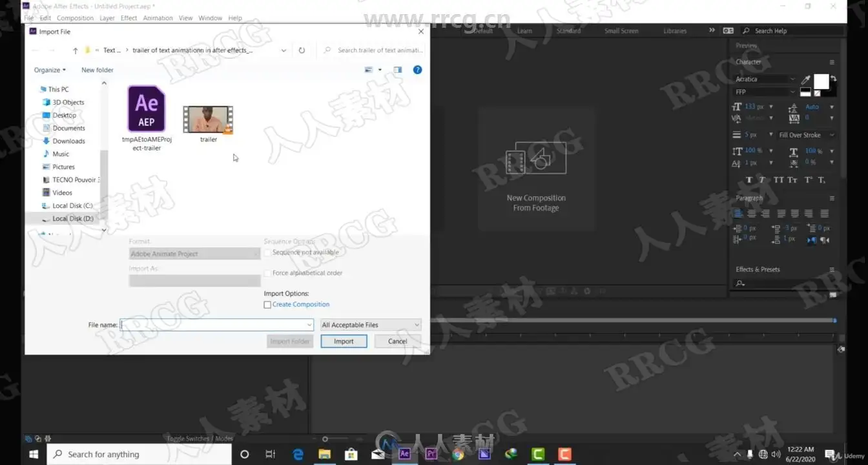868x465 pixels.
Task: Open Pictures folder in sidebar
Action: 58,167
